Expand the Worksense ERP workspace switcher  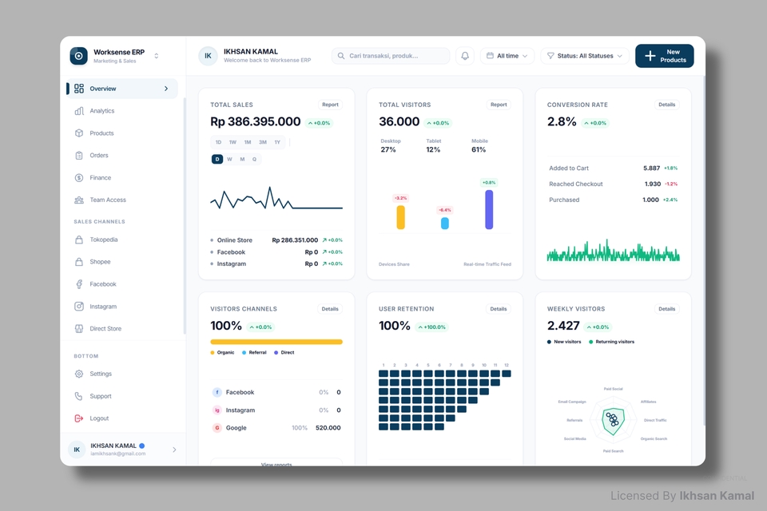click(x=156, y=56)
